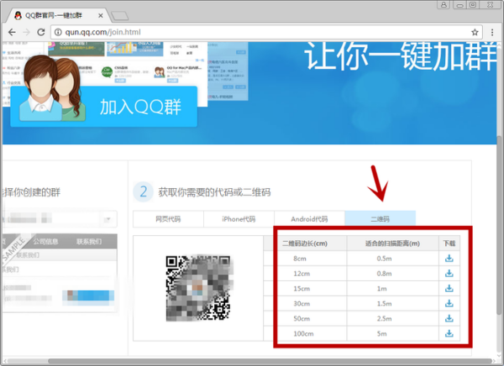Select the 二维码 tab
This screenshot has height=366, width=504.
point(380,219)
